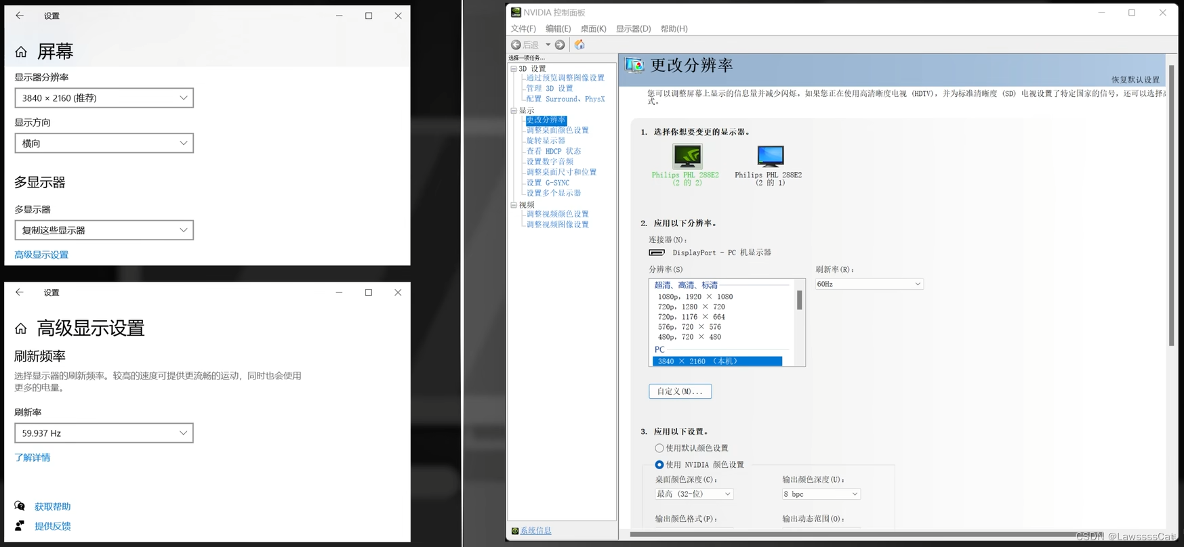This screenshot has height=547, width=1184.
Task: Select 调整桌面颜色设置 tree item
Action: coord(558,130)
